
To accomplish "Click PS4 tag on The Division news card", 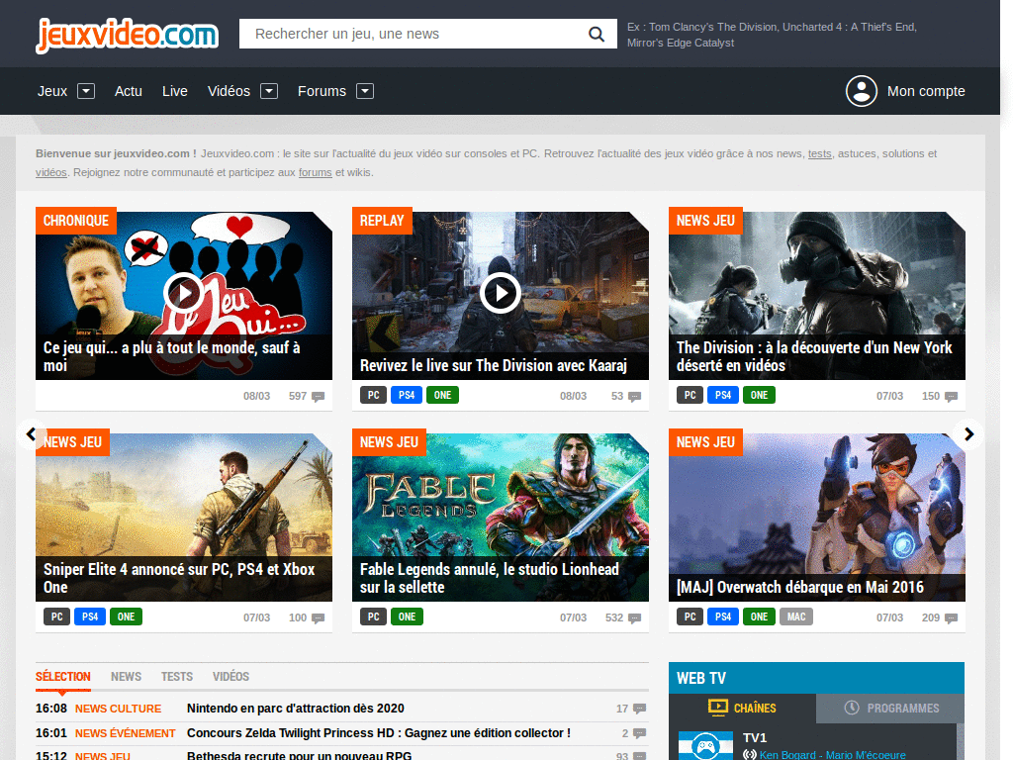I will point(723,395).
